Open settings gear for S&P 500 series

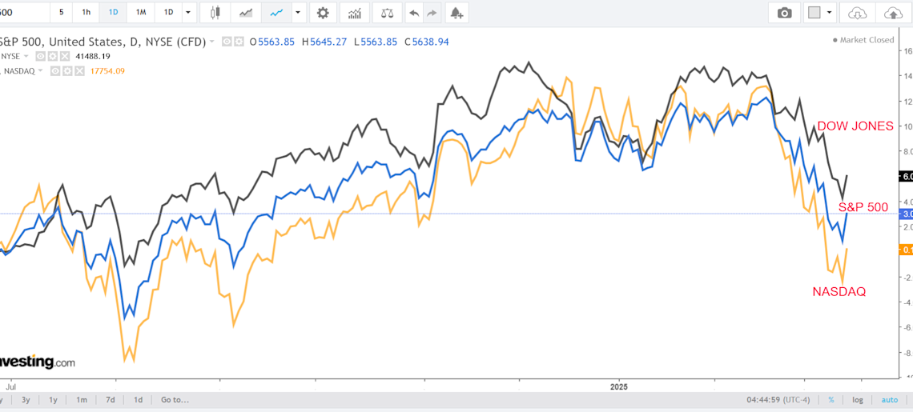238,42
